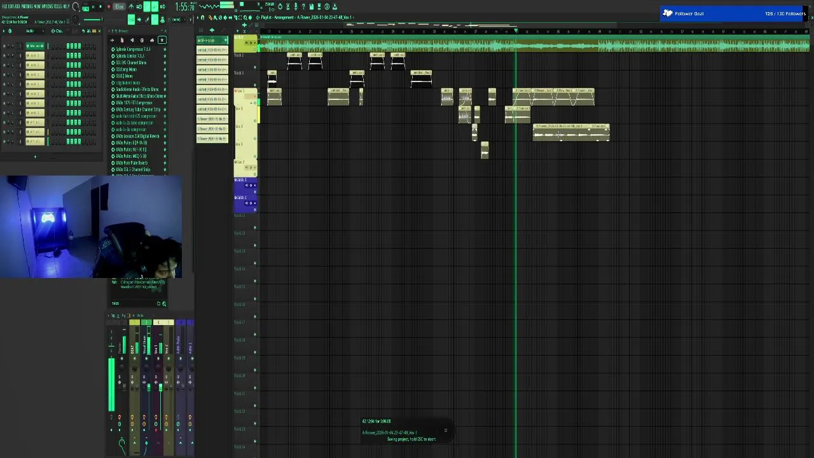Switch browser to the current project file icon

pyautogui.click(x=122, y=40)
